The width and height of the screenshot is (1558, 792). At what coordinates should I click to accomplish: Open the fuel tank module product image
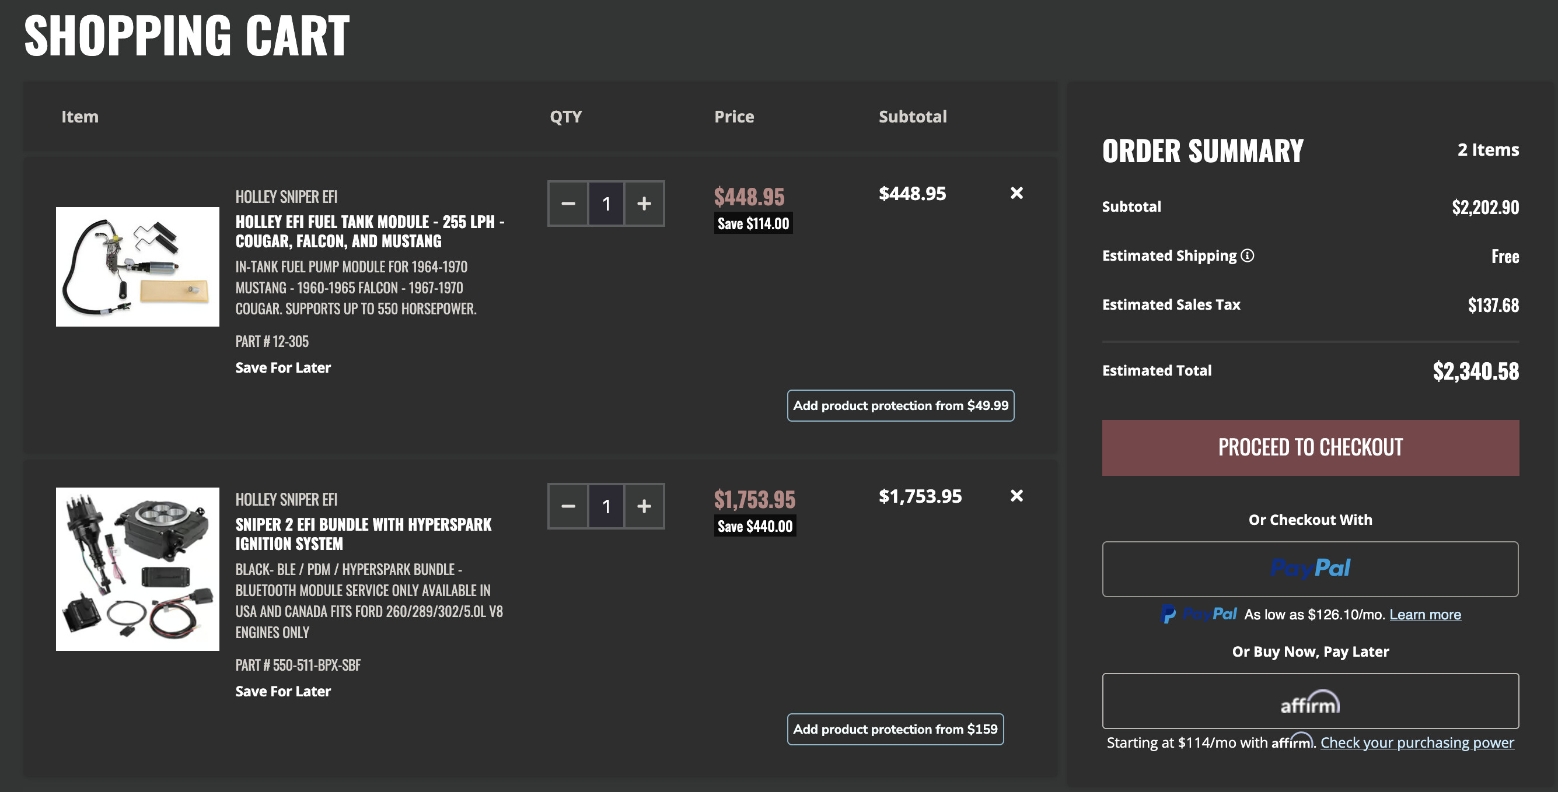pos(137,267)
